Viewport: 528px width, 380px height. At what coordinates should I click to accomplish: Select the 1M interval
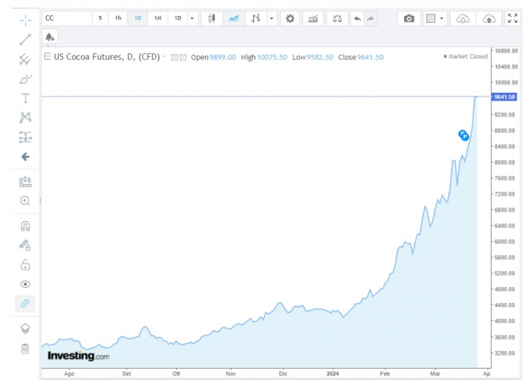click(157, 18)
